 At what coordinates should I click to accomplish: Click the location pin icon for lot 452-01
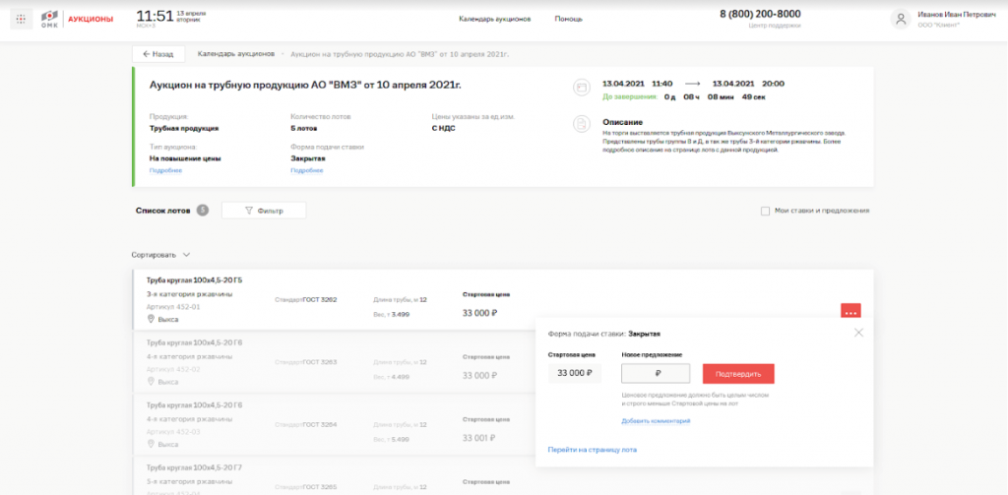(x=152, y=319)
